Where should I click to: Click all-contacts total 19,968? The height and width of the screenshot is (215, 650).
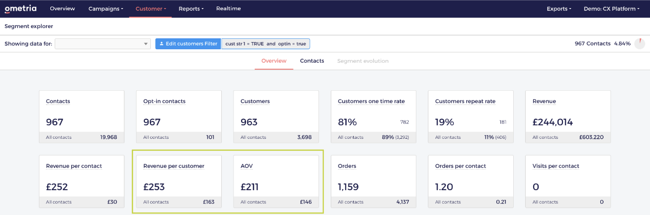tap(109, 137)
